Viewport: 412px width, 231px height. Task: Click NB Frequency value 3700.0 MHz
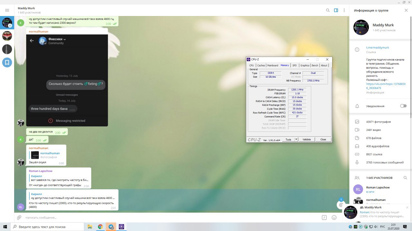[x=313, y=81]
